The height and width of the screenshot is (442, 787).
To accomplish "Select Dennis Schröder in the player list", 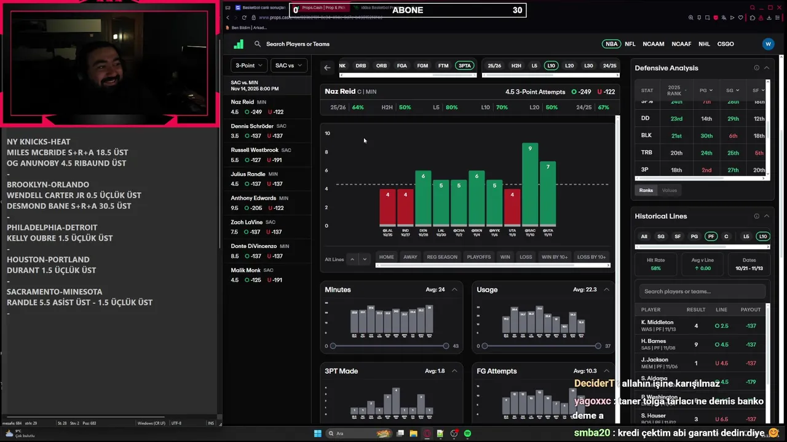I will (x=268, y=131).
